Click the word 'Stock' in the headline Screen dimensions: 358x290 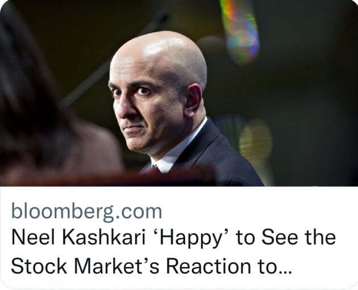pyautogui.click(x=39, y=266)
